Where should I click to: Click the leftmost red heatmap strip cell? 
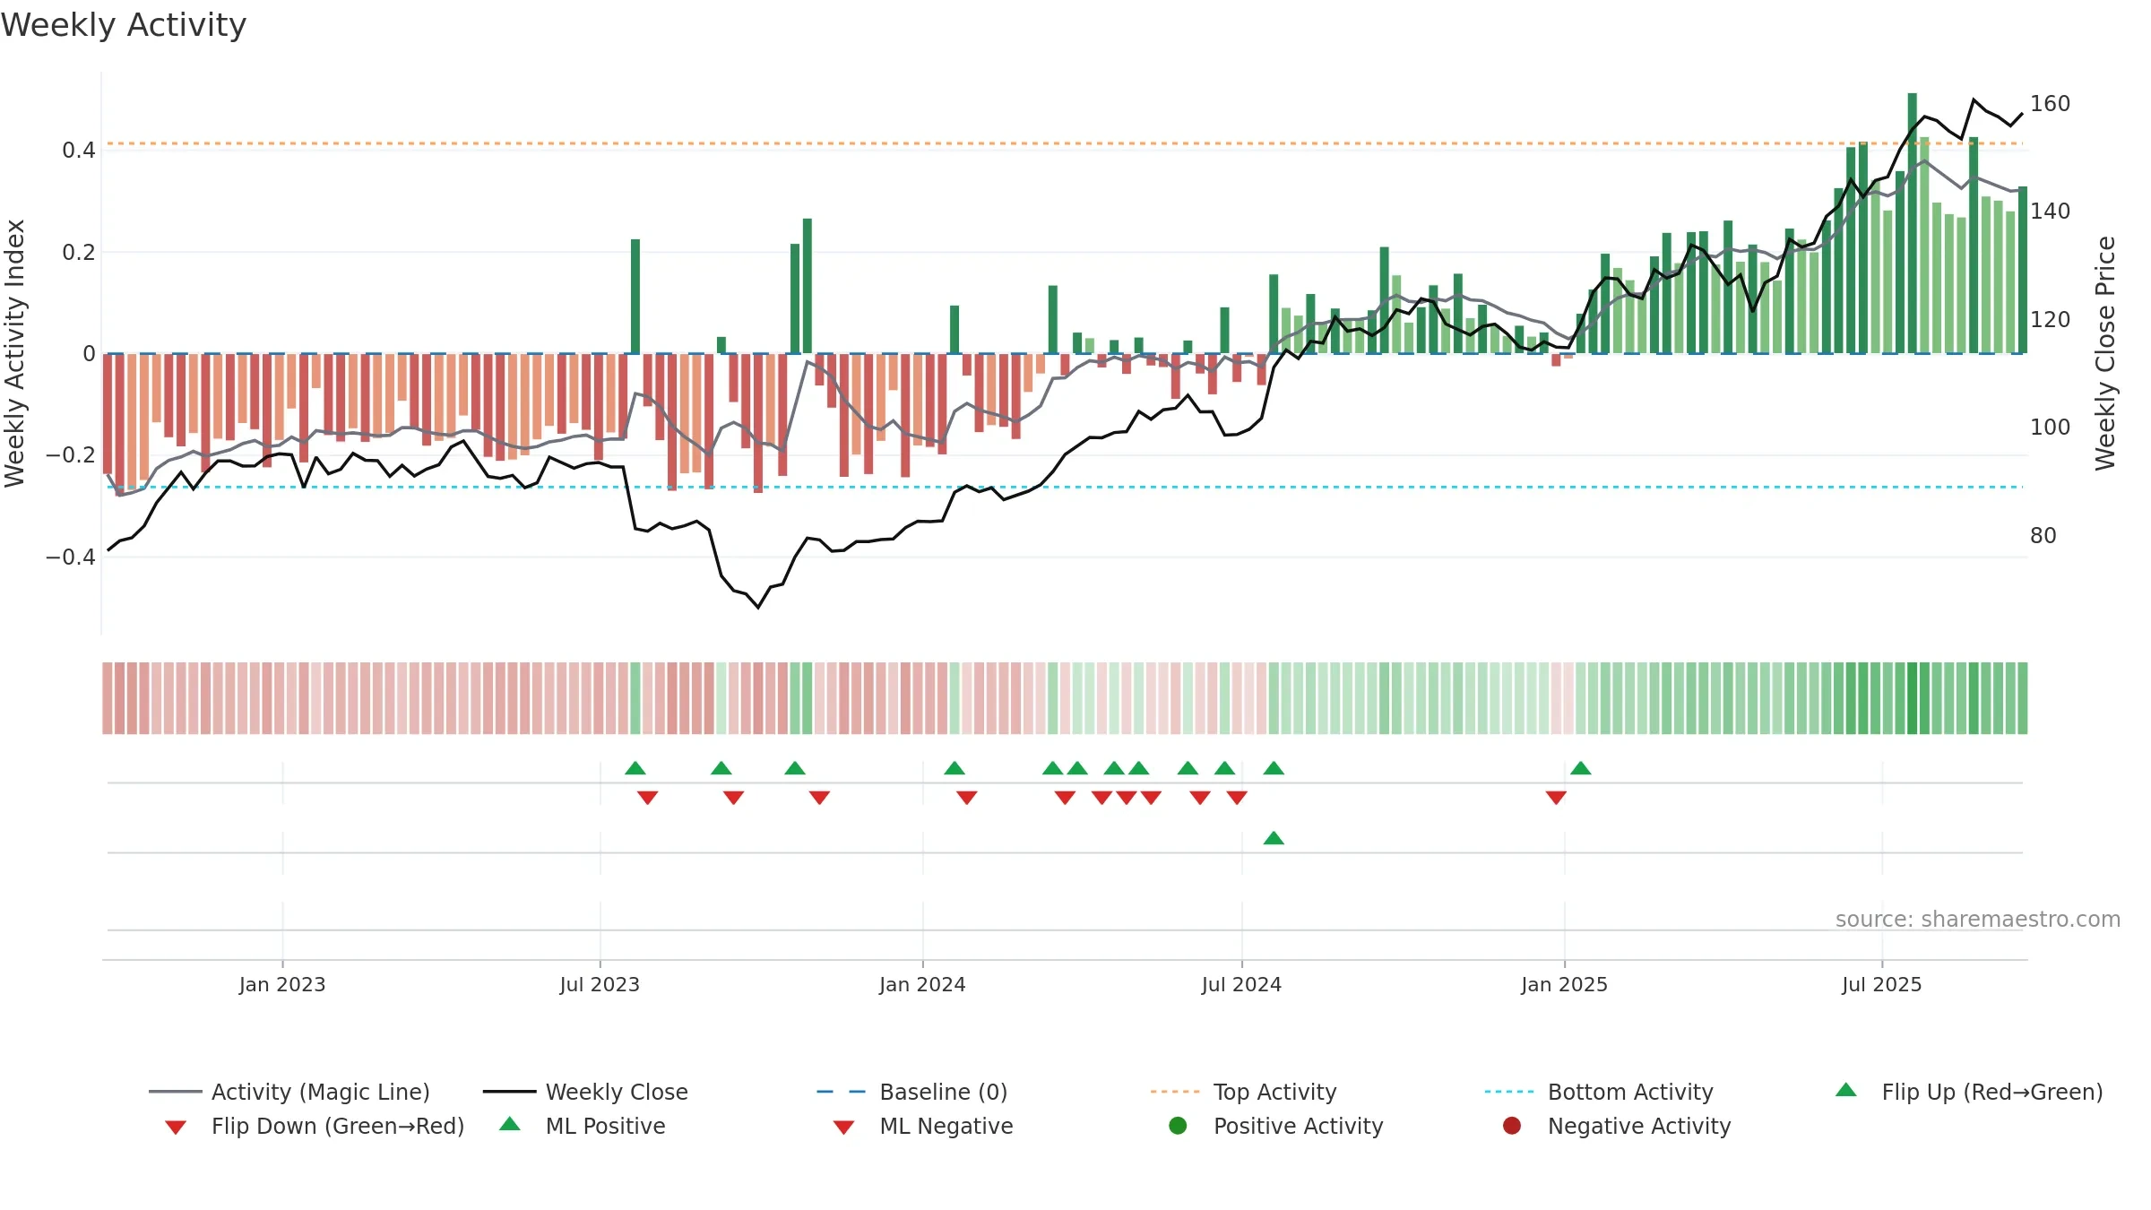click(x=108, y=698)
